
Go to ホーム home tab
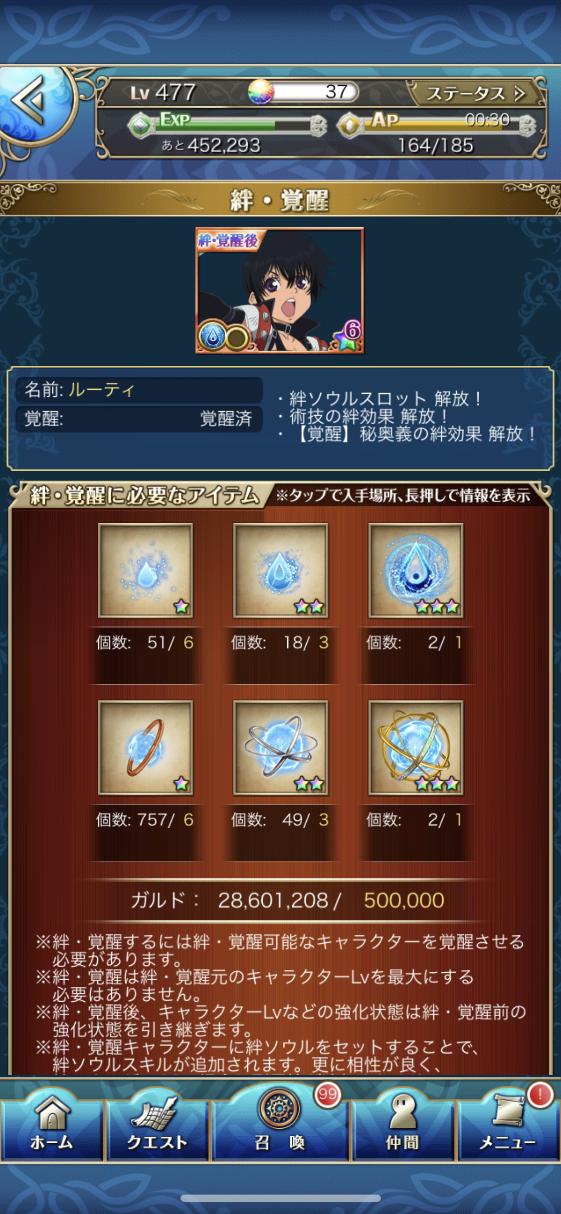click(52, 1125)
